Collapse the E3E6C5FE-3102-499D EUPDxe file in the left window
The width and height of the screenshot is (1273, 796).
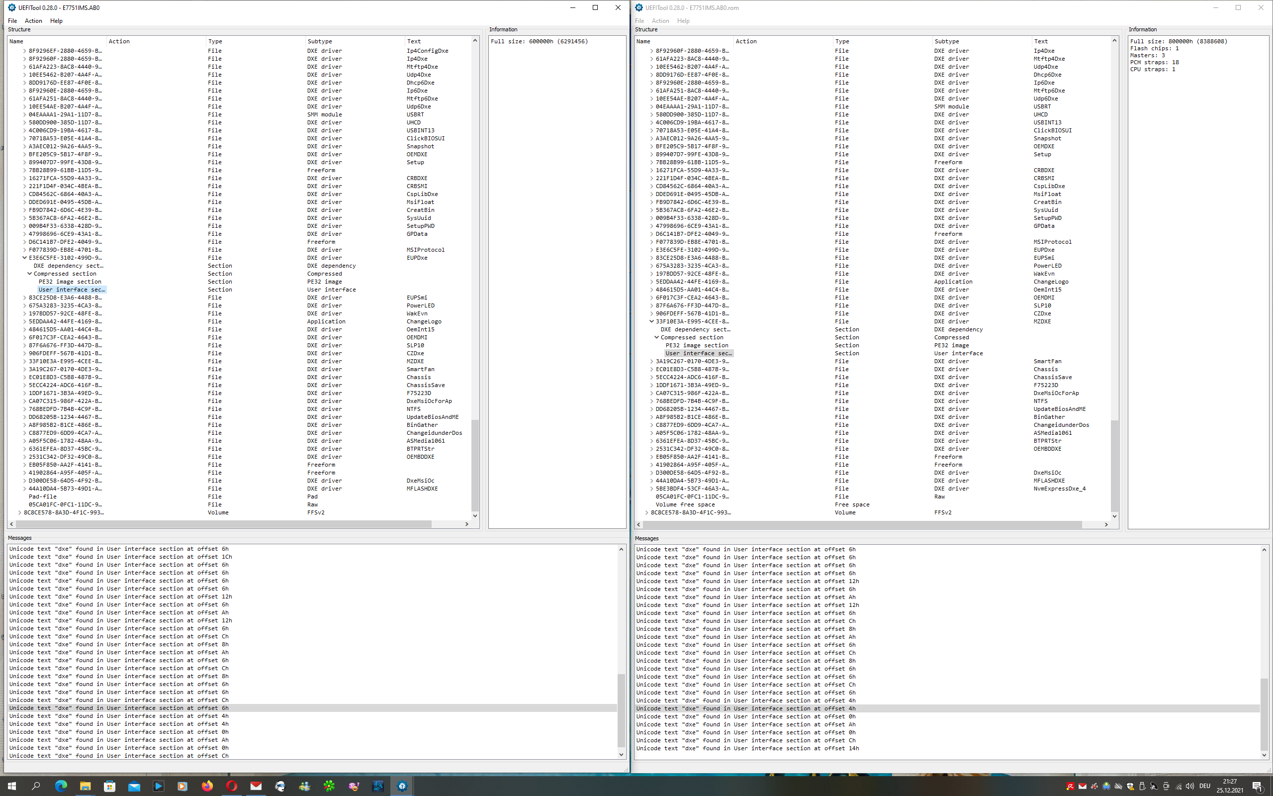(24, 258)
